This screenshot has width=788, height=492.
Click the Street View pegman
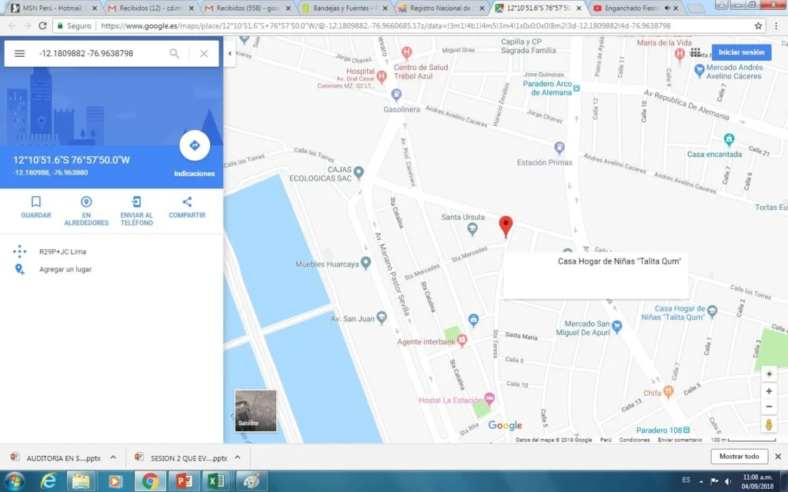(x=769, y=424)
